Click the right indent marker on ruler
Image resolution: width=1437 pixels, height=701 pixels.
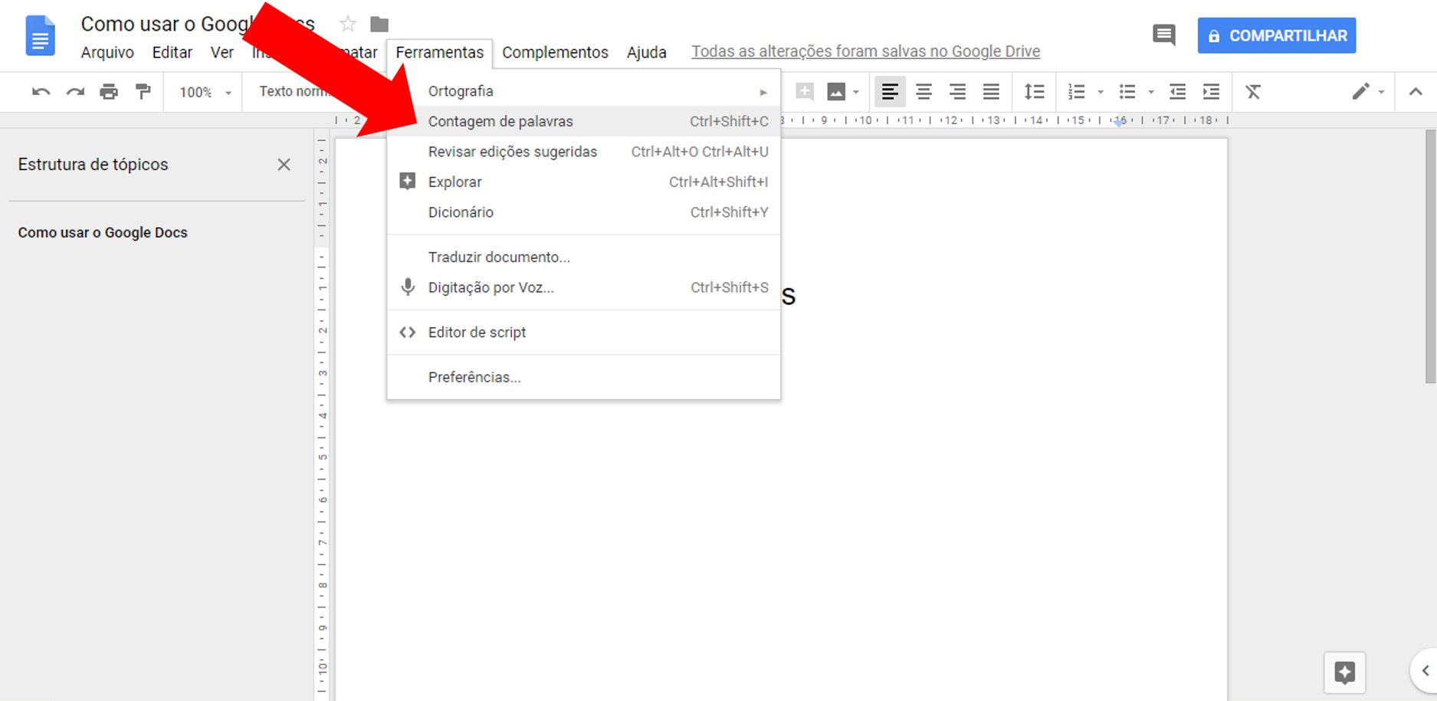point(1119,122)
